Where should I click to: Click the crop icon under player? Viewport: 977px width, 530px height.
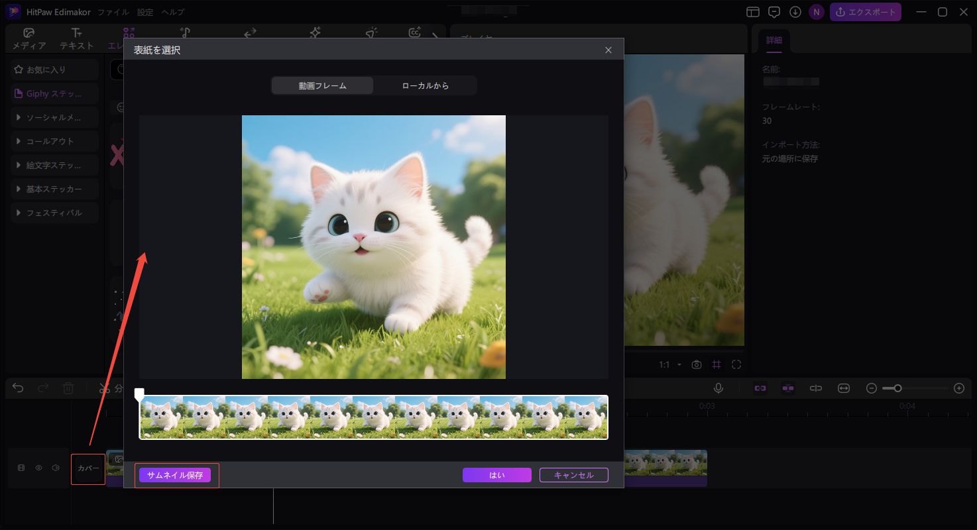tap(717, 364)
